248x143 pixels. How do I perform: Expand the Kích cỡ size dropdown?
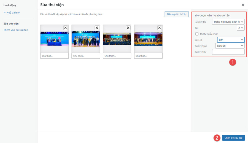(x=231, y=40)
